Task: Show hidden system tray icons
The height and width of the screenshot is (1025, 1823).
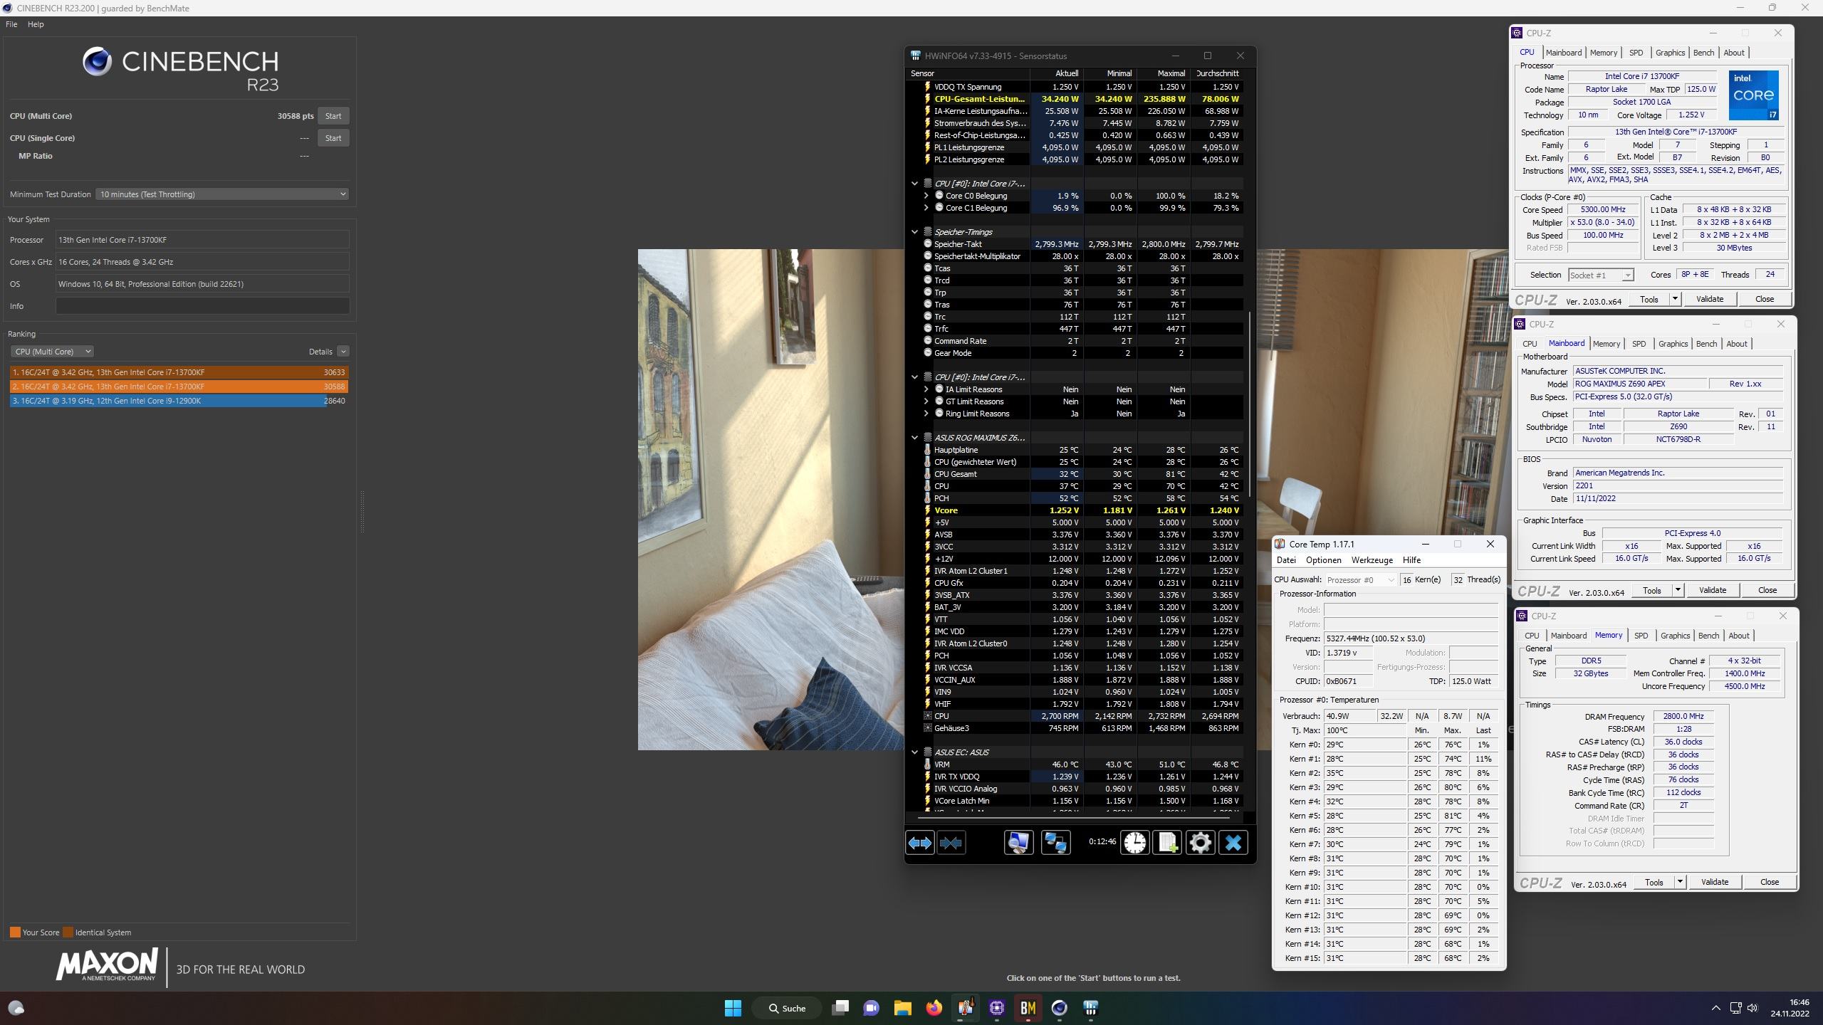Action: click(x=1715, y=1008)
